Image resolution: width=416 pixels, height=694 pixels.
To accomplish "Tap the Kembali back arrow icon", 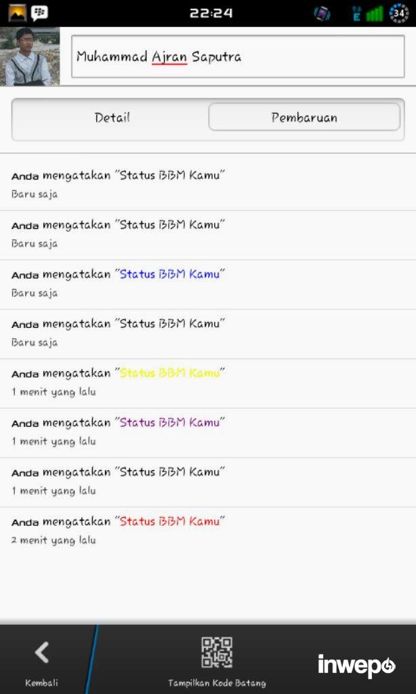I will [x=42, y=653].
